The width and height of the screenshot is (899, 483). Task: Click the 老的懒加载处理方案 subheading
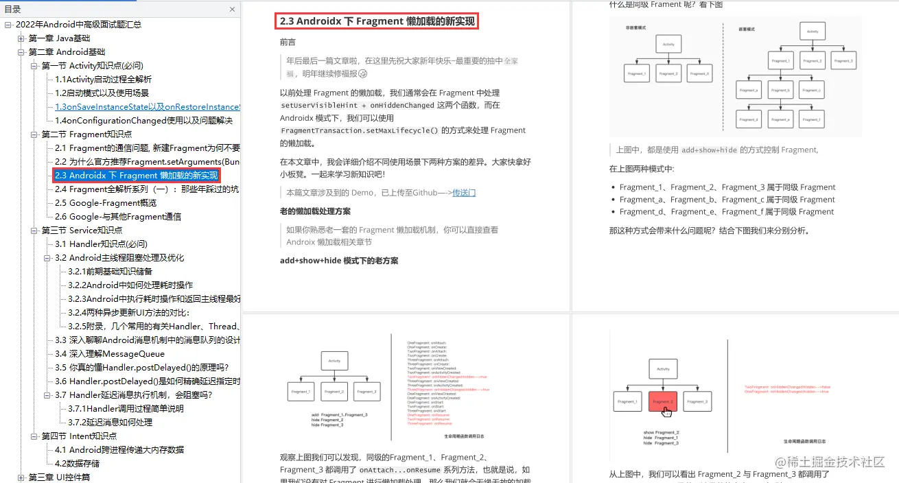click(x=315, y=211)
